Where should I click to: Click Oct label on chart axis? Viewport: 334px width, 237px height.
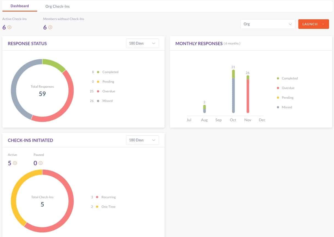pyautogui.click(x=233, y=120)
